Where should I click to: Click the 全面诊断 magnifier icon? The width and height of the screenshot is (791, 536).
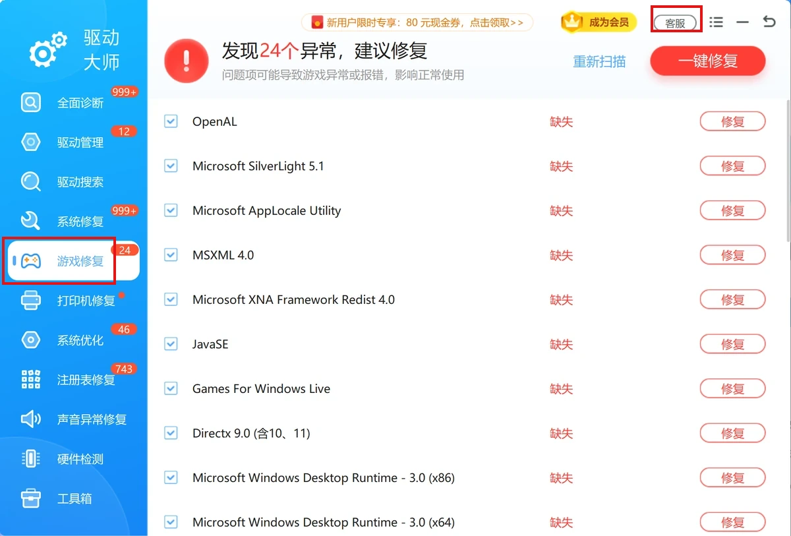pos(31,103)
